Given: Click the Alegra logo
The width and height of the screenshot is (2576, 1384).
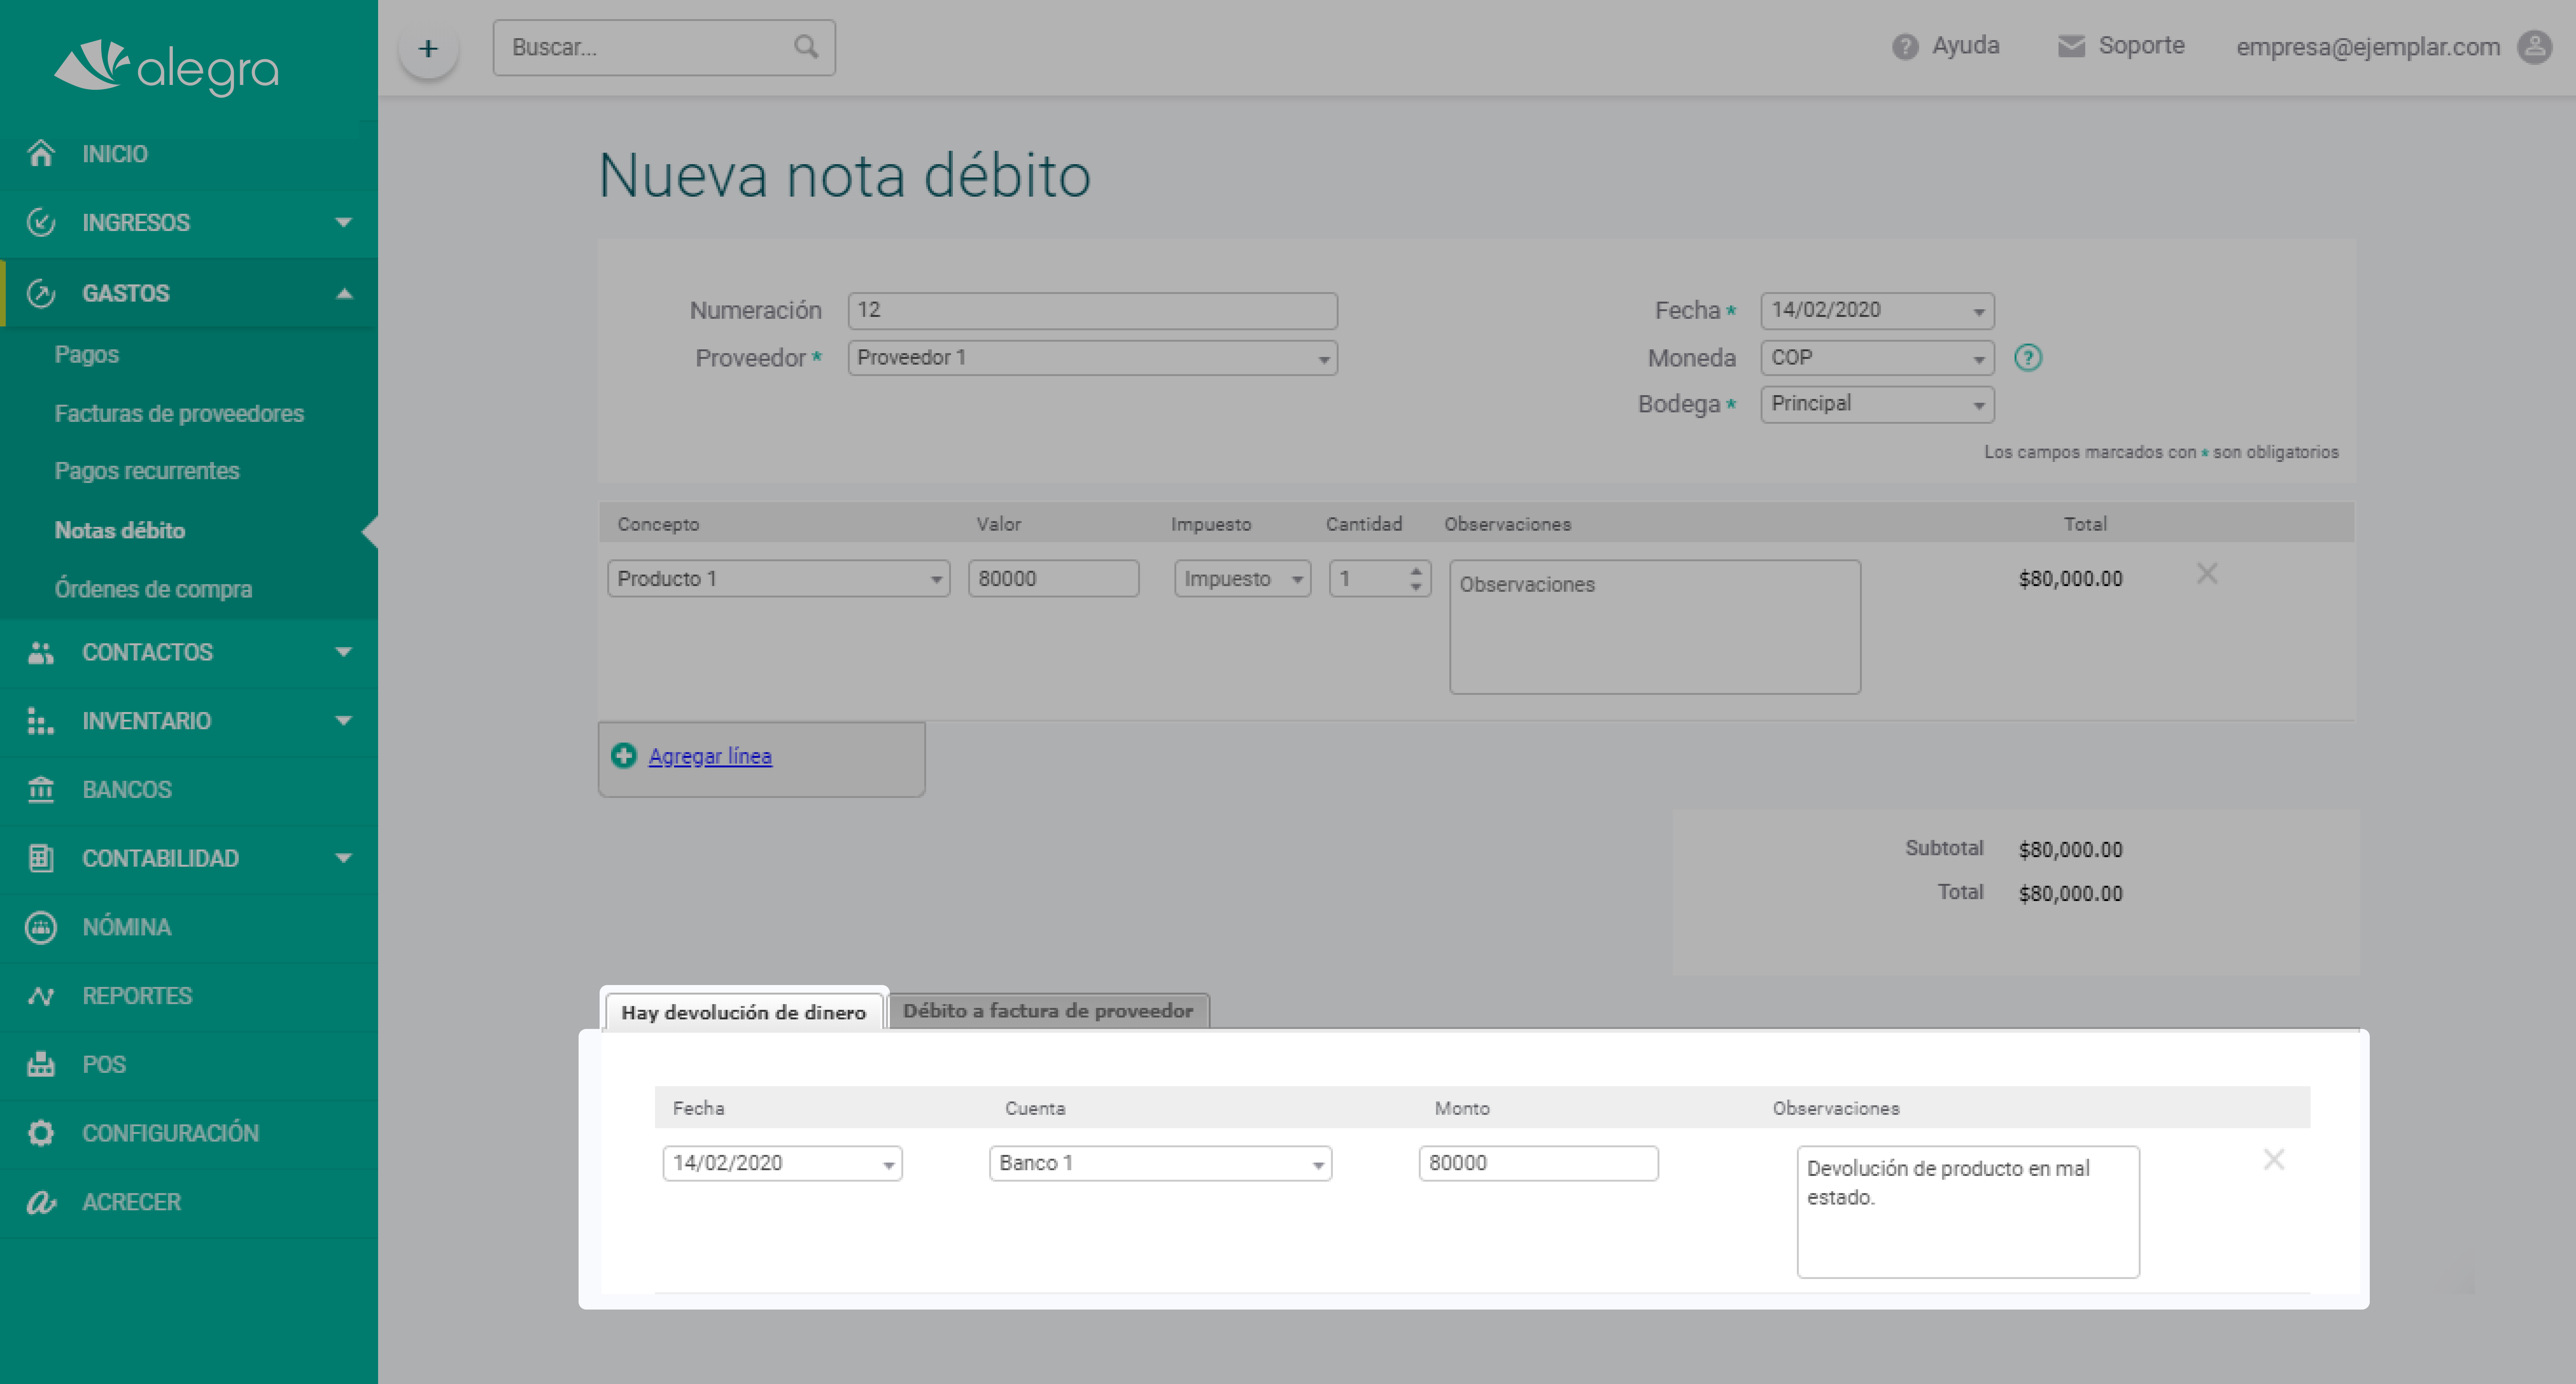Looking at the screenshot, I should click(x=166, y=67).
